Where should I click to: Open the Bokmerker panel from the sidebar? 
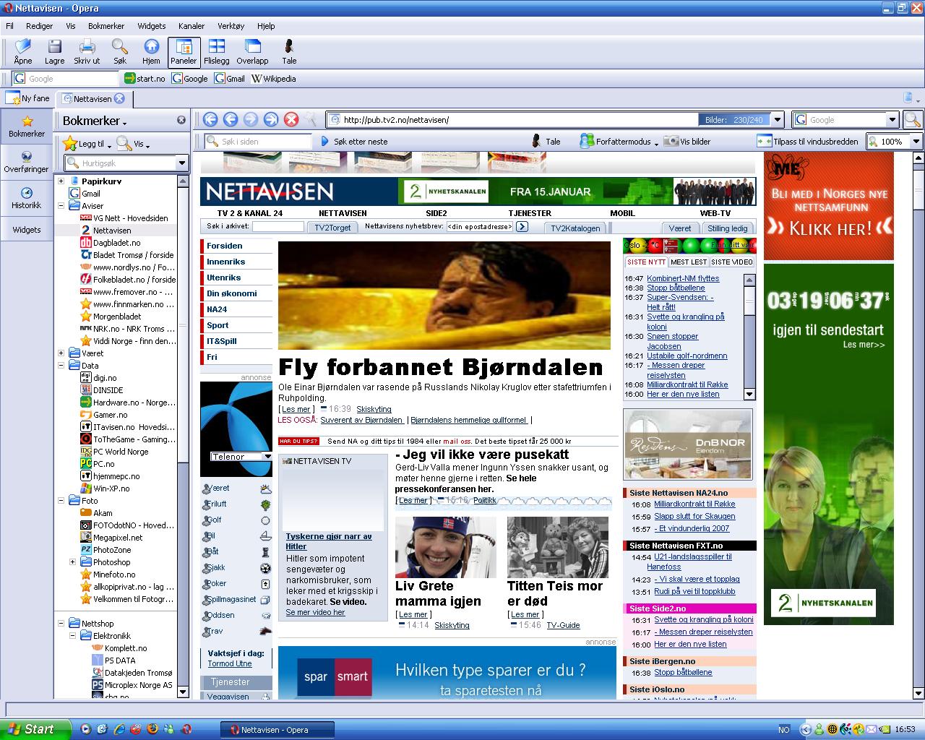click(27, 126)
